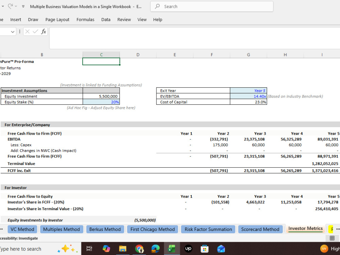The width and height of the screenshot is (340, 255).
Task: Switch to the Berkus Method sheet
Action: coord(105,229)
